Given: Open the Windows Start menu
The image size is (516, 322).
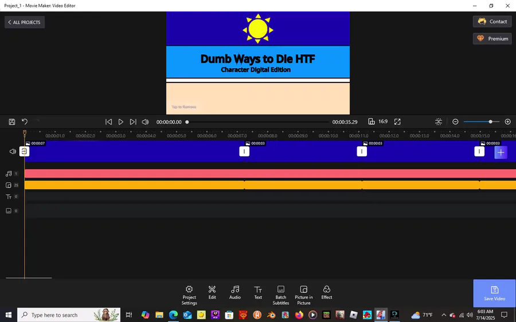Looking at the screenshot, I should pyautogui.click(x=9, y=315).
